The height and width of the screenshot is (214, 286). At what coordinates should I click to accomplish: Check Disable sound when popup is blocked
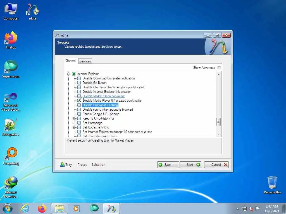79,110
